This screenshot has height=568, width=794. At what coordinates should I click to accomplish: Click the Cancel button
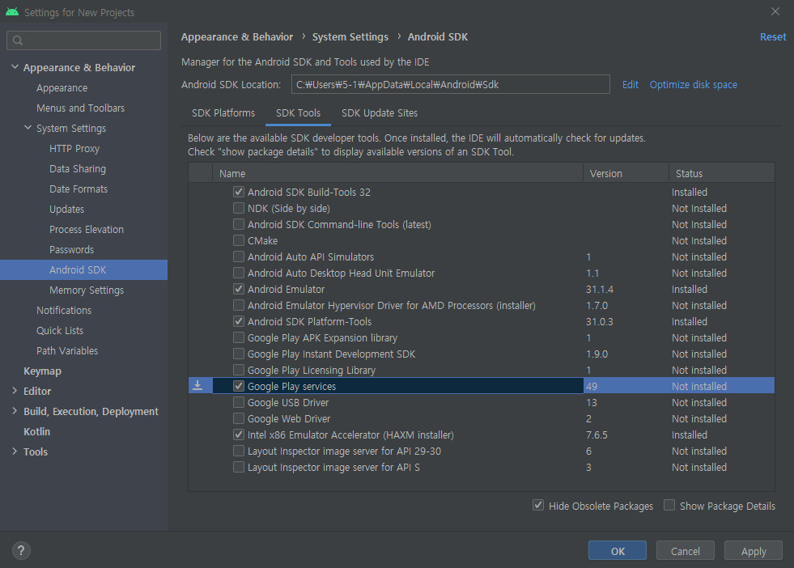click(685, 551)
